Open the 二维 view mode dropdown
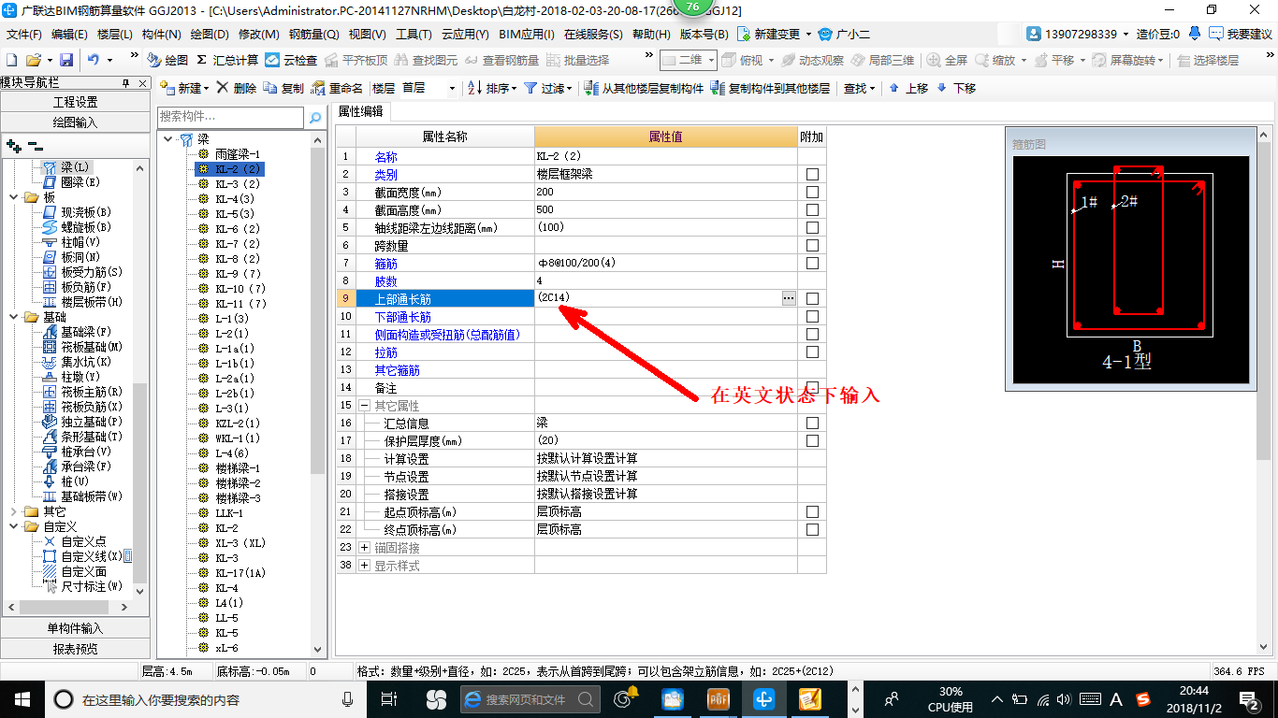The image size is (1278, 718). (x=712, y=60)
